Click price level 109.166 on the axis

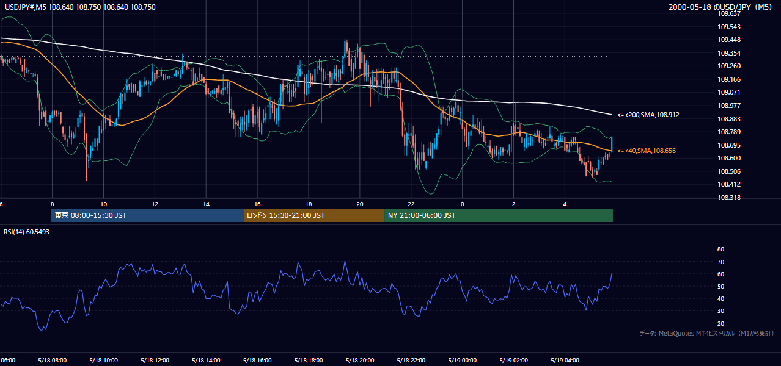tap(728, 79)
